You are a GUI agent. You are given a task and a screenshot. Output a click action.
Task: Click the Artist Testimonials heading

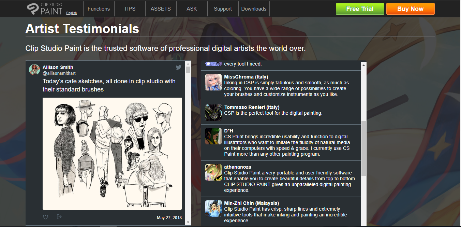(x=82, y=29)
